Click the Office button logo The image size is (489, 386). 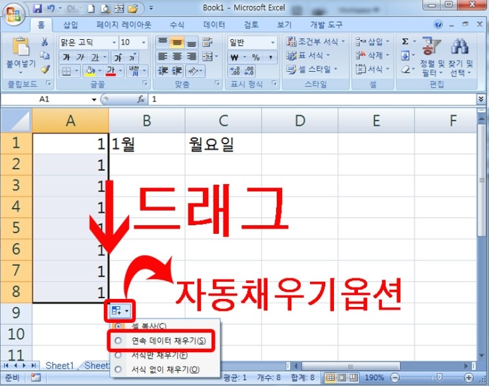click(x=14, y=14)
